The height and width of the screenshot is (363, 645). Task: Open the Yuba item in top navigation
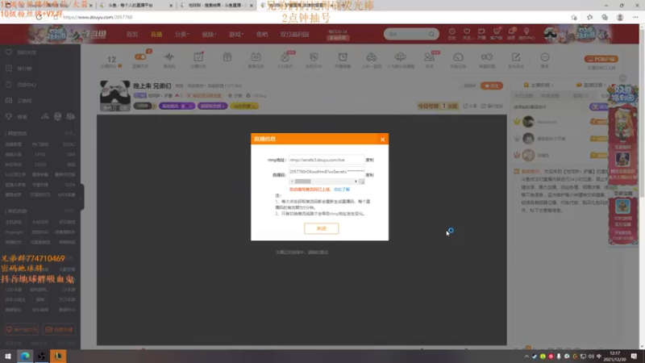[x=262, y=34]
